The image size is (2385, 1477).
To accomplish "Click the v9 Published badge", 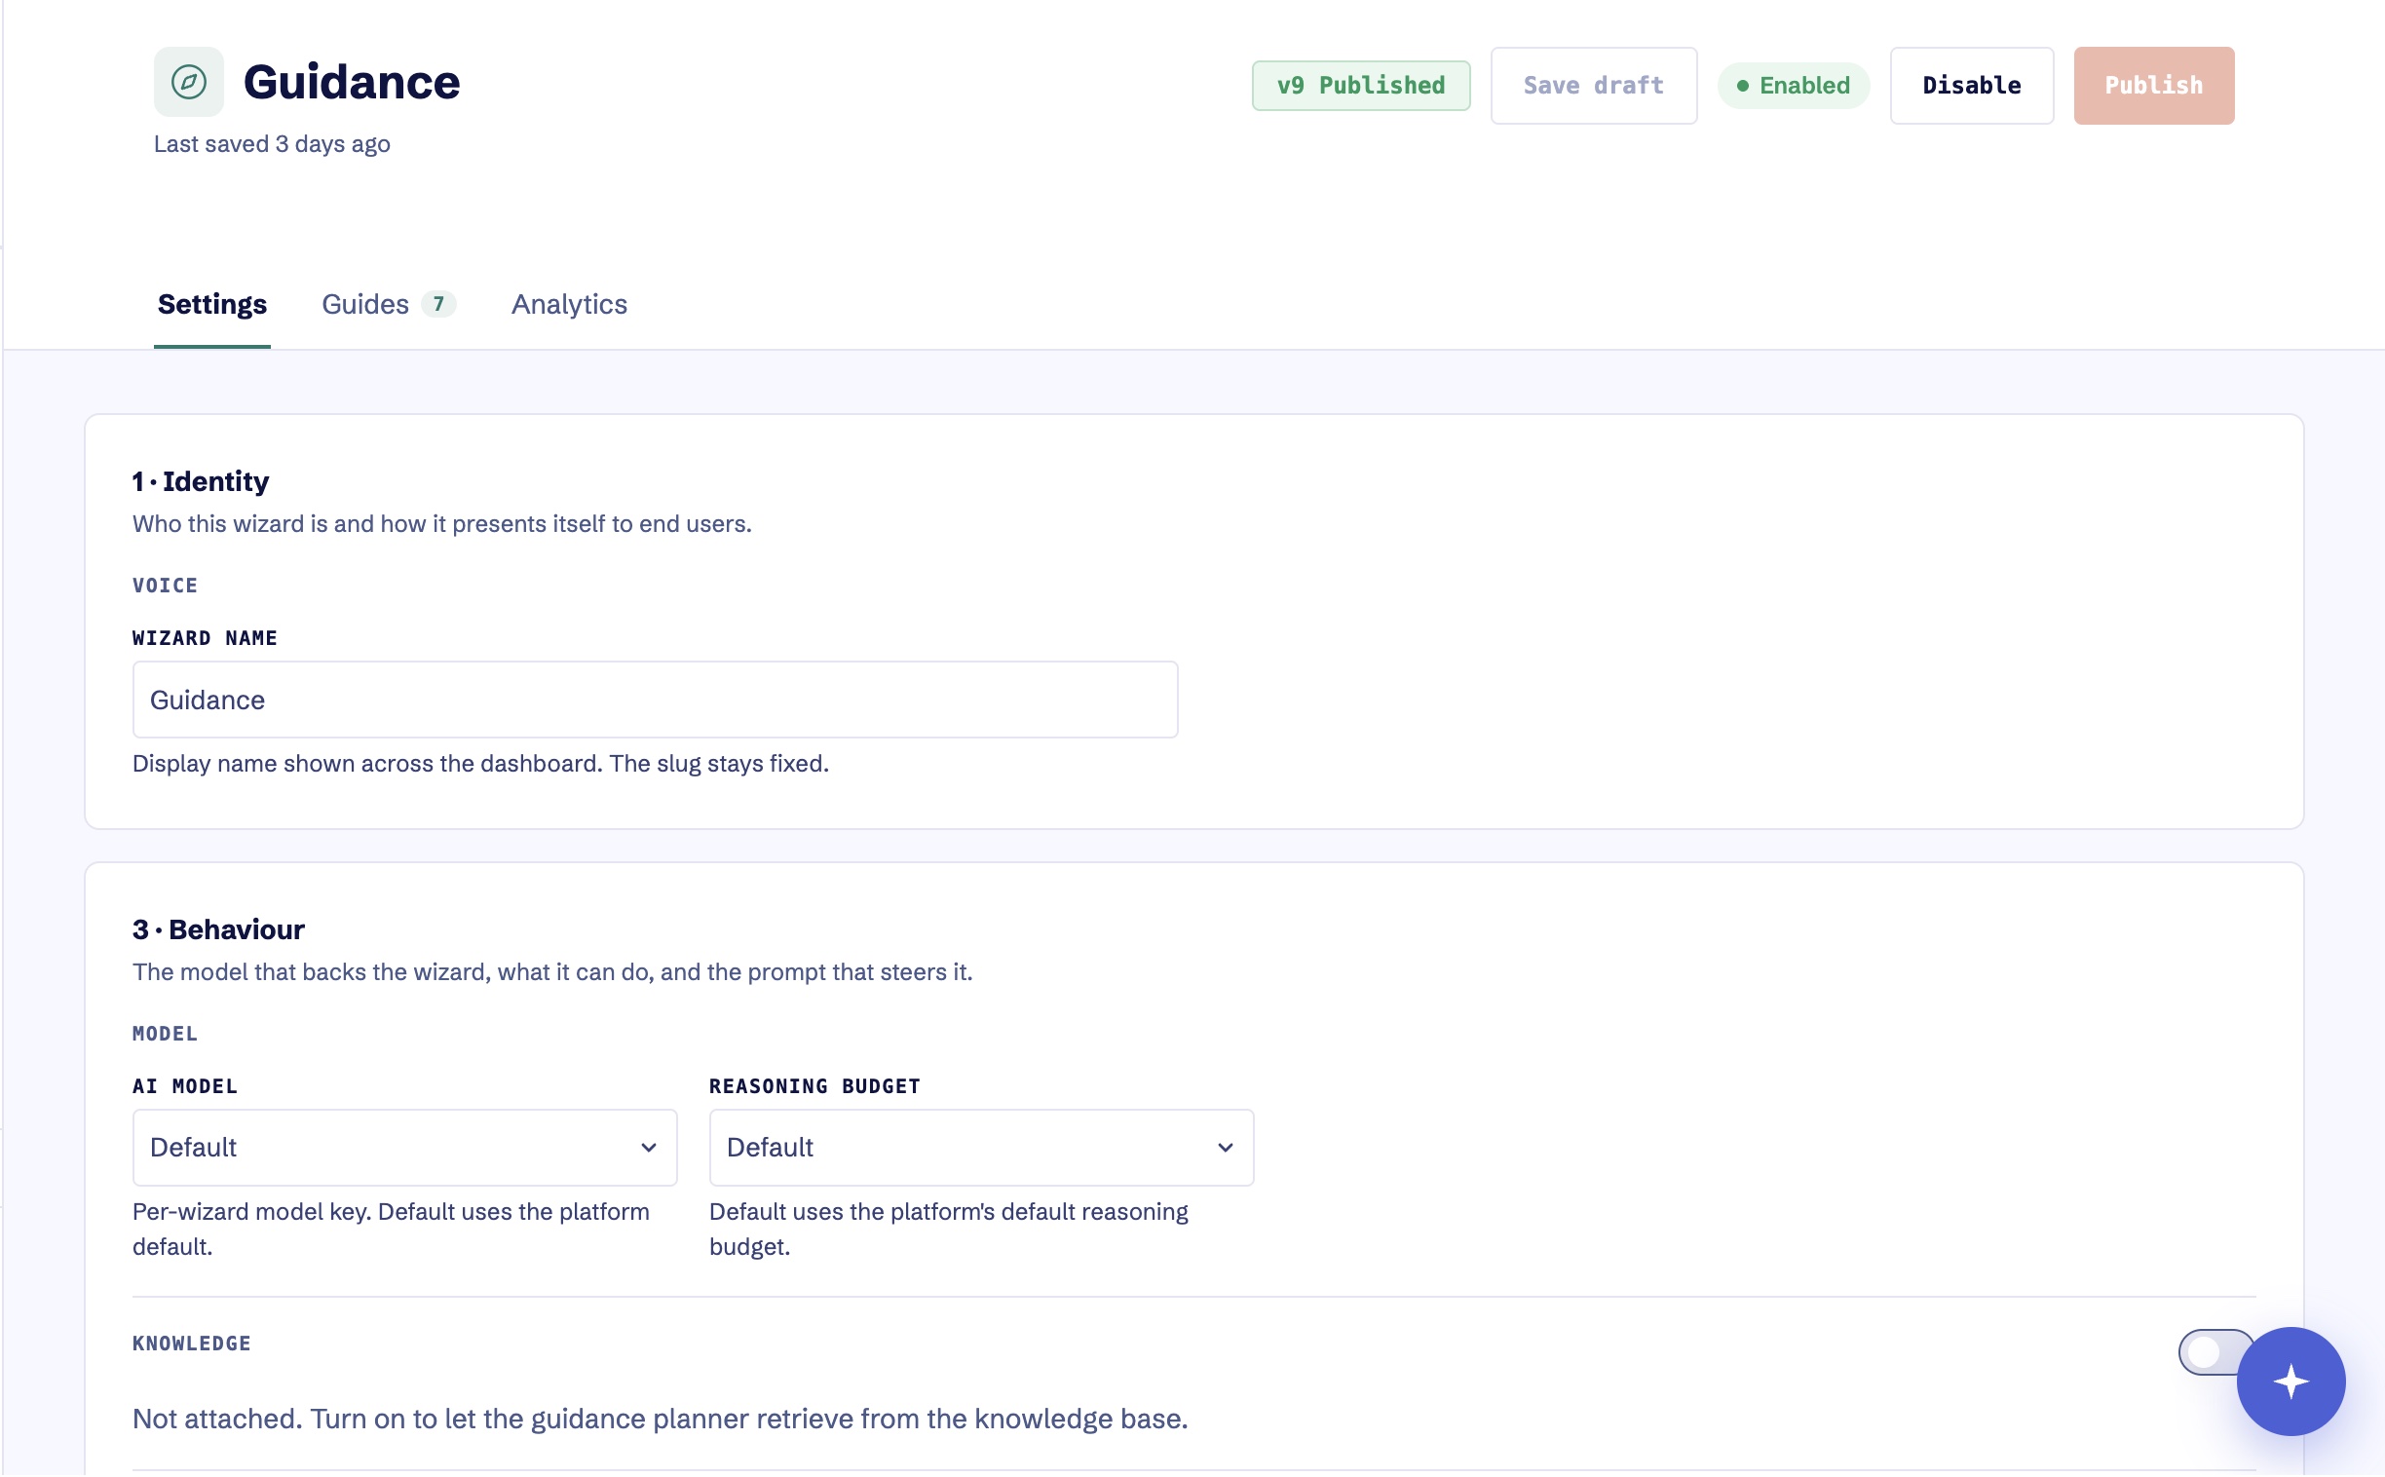I will 1360,85.
